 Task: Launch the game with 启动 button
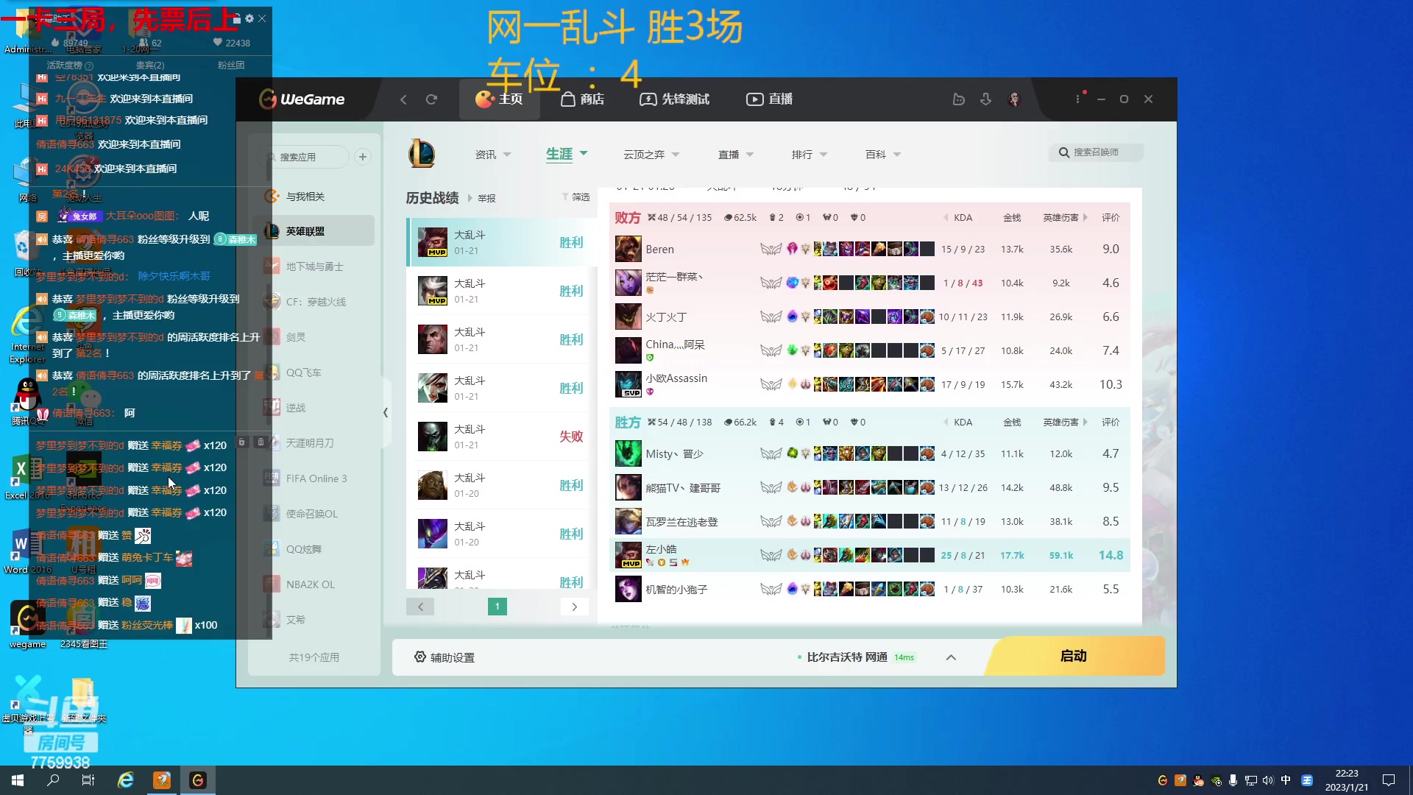point(1074,656)
